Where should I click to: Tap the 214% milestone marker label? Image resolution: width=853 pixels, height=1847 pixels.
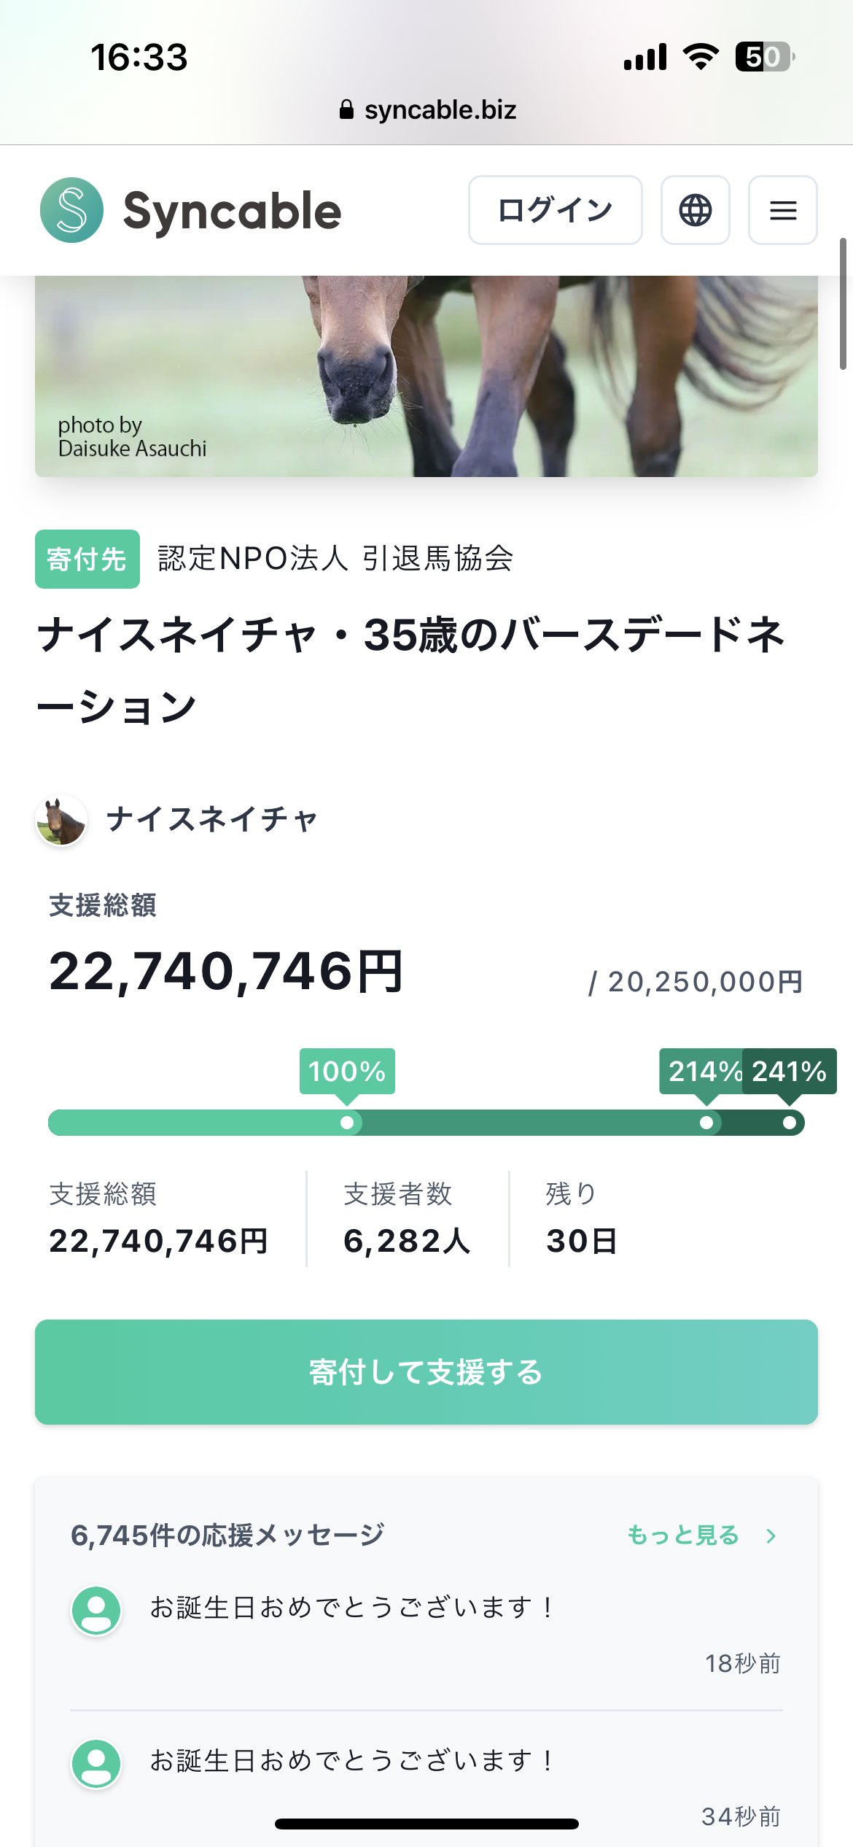click(x=701, y=1071)
